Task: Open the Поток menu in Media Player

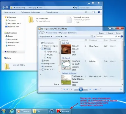Action: coord(59,37)
